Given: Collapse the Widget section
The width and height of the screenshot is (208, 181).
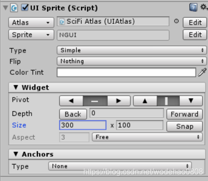Looking at the screenshot, I should pyautogui.click(x=16, y=87).
